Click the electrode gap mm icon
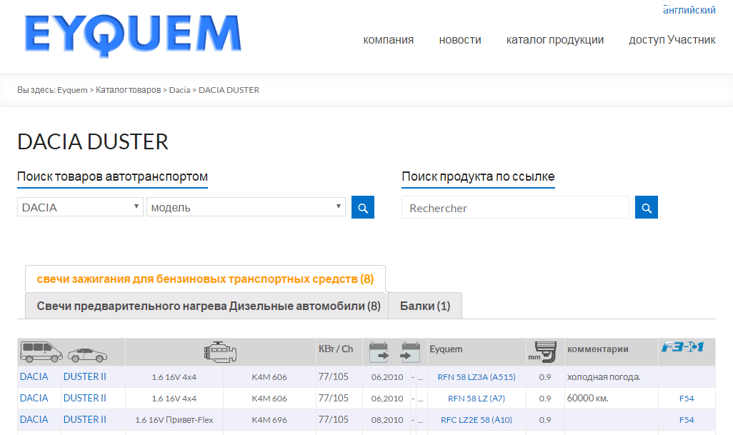This screenshot has height=435, width=733. pos(542,352)
